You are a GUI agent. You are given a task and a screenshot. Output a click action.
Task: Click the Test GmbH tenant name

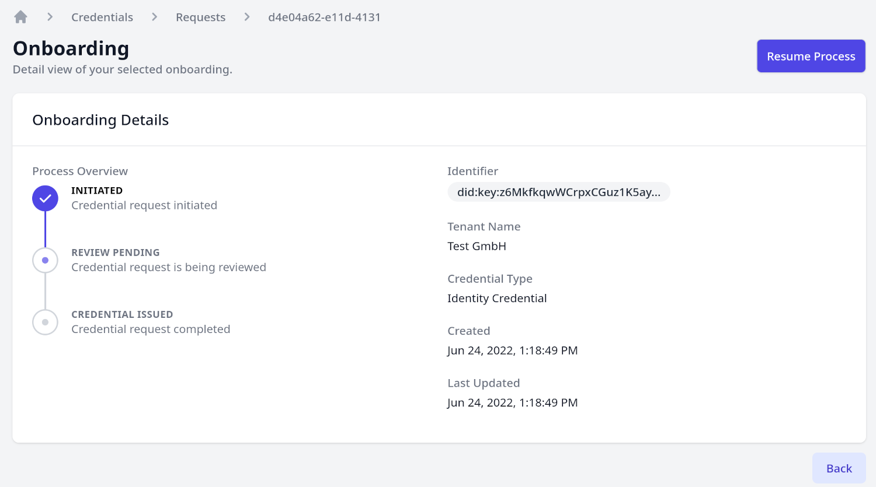tap(477, 246)
